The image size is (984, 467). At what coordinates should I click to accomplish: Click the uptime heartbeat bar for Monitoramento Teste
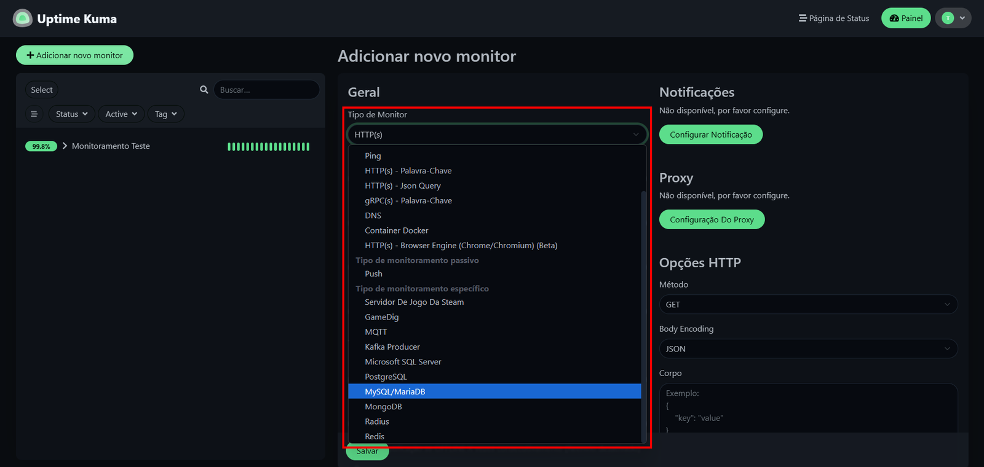click(268, 146)
